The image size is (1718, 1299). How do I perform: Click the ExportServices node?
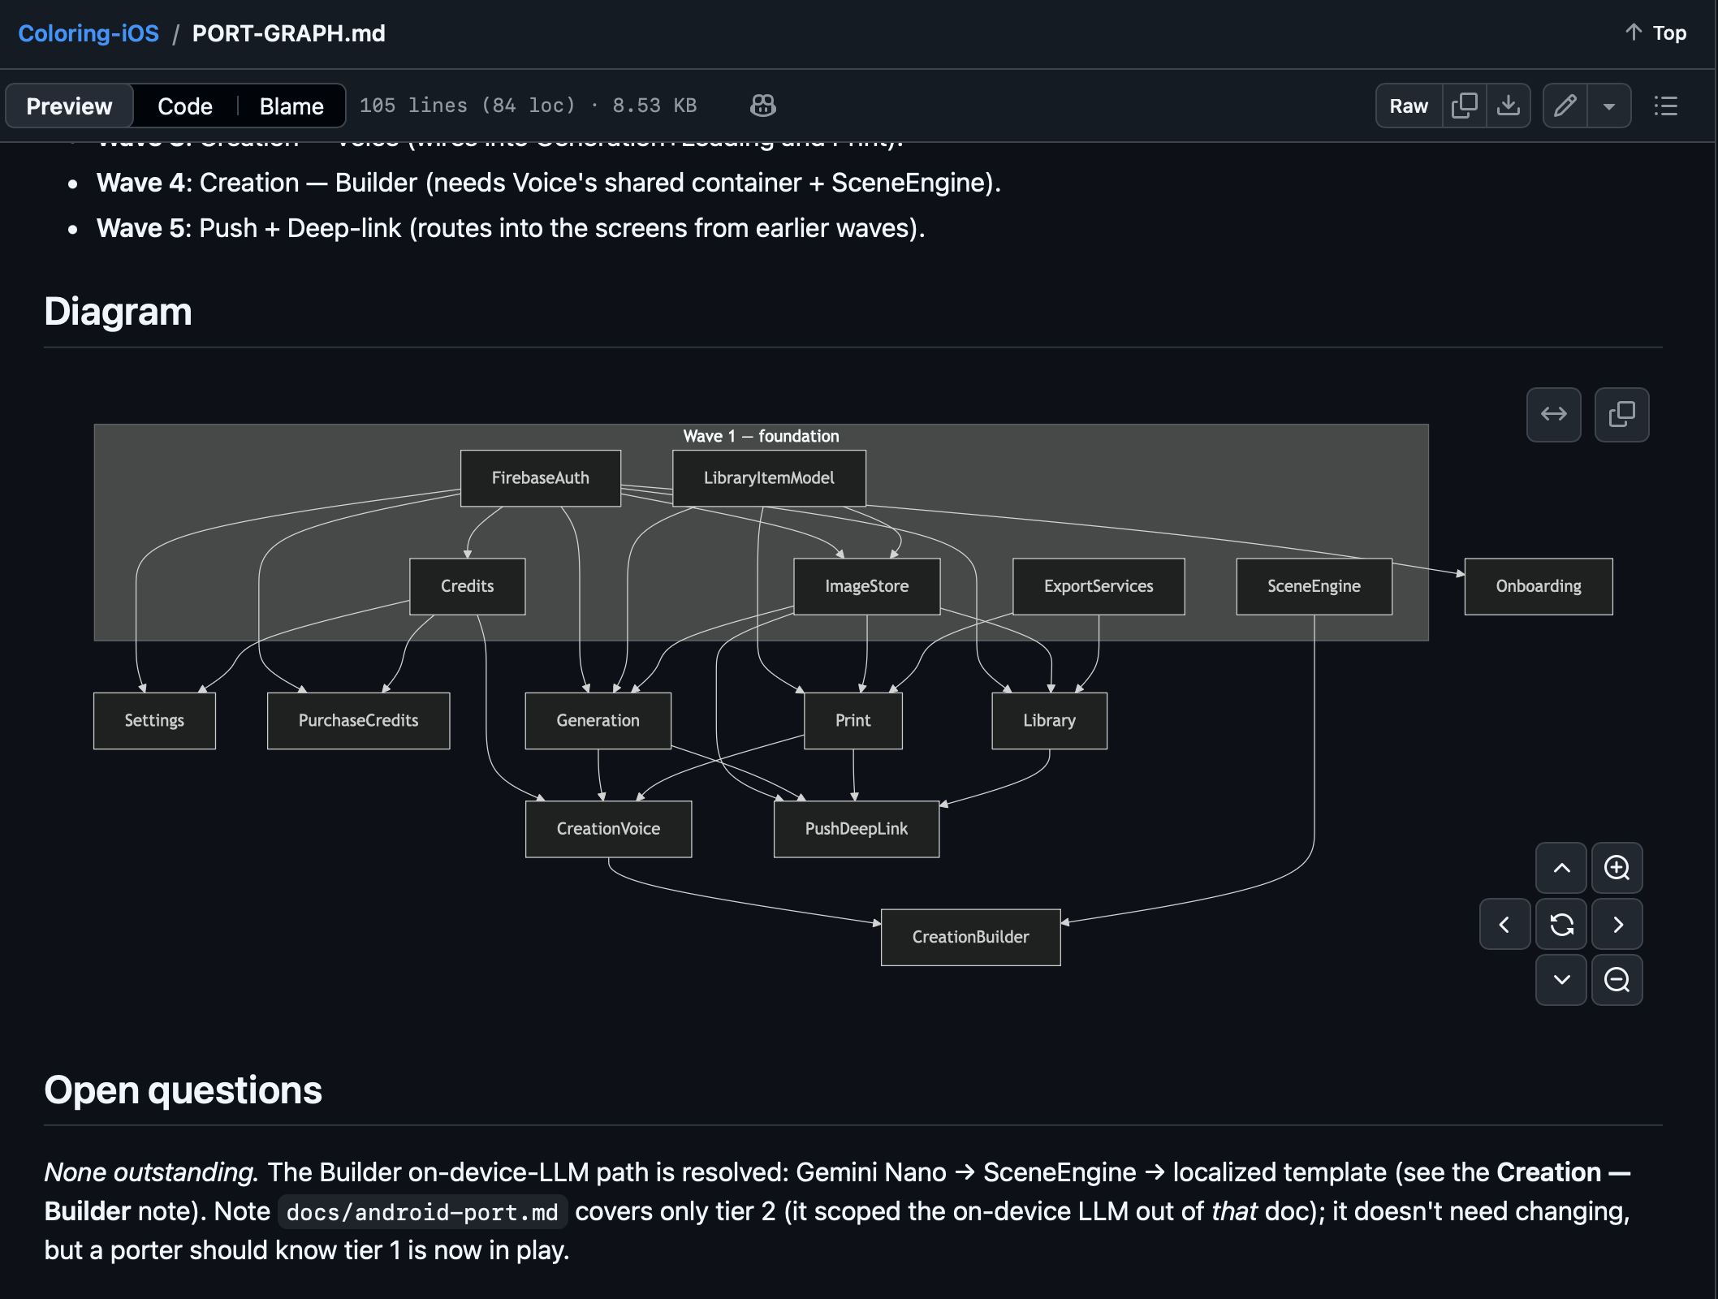coord(1099,586)
